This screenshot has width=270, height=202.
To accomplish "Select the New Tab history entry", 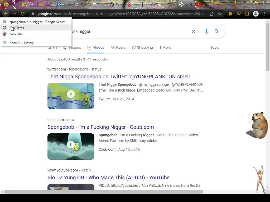I will (x=36, y=34).
